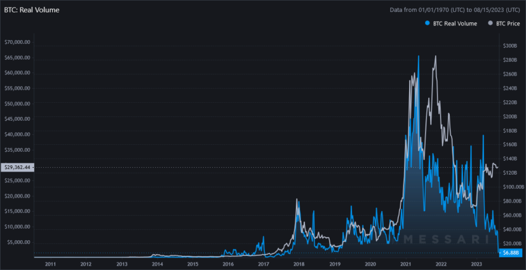Click the blue BTC Real Volume legend dot
The image size is (526, 270).
427,24
